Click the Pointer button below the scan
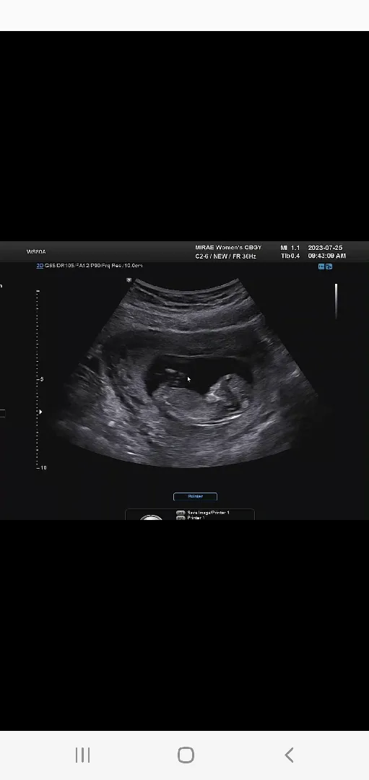The width and height of the screenshot is (369, 780). point(195,496)
